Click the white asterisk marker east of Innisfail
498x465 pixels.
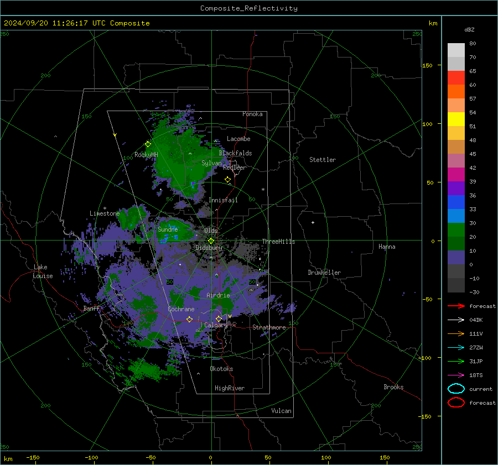pyautogui.click(x=263, y=190)
